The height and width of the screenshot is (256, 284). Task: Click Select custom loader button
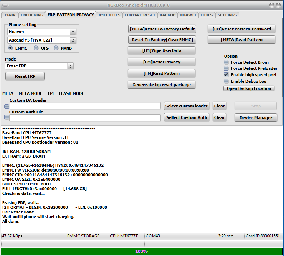[186, 106]
